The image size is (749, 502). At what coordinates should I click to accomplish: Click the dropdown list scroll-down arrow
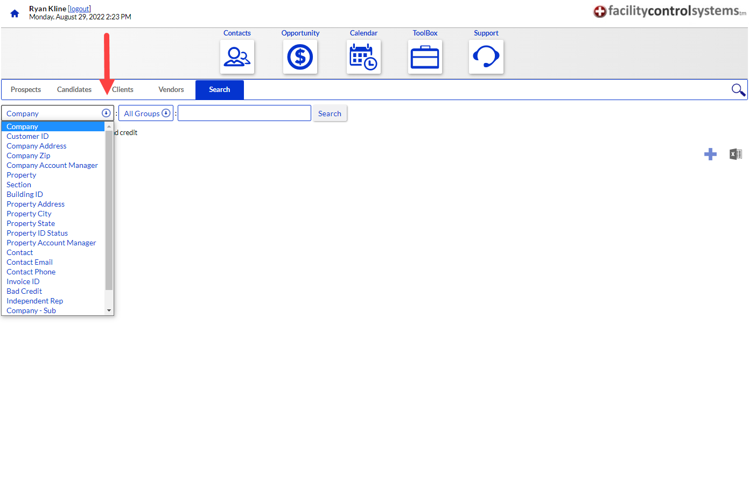coord(109,310)
